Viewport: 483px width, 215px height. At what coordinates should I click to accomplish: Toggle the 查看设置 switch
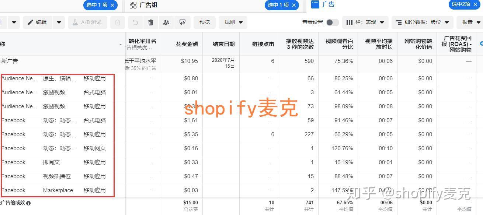(332, 22)
